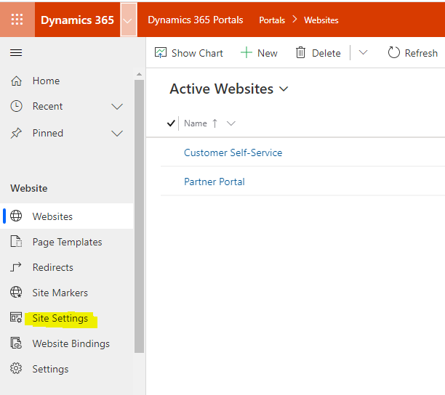Screen dimensions: 445x395
Task: Open the app launcher waffle icon
Action: coord(17,20)
